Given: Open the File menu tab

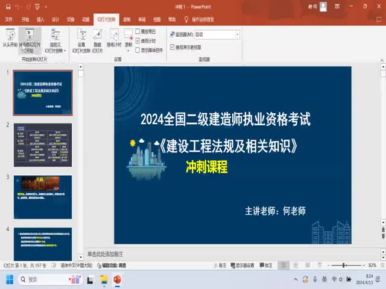Looking at the screenshot, I should [8, 19].
